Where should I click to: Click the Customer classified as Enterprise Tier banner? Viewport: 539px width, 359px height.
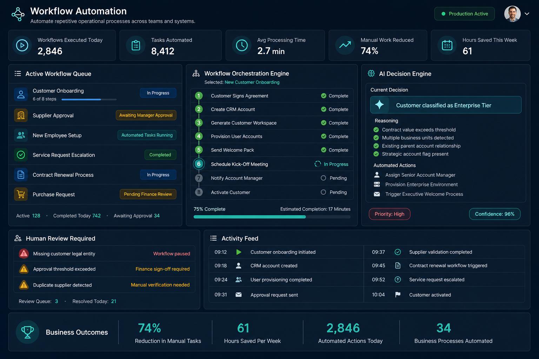point(446,105)
